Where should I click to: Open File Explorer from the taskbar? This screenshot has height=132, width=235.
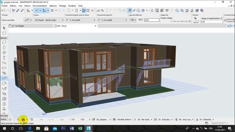pos(38,128)
